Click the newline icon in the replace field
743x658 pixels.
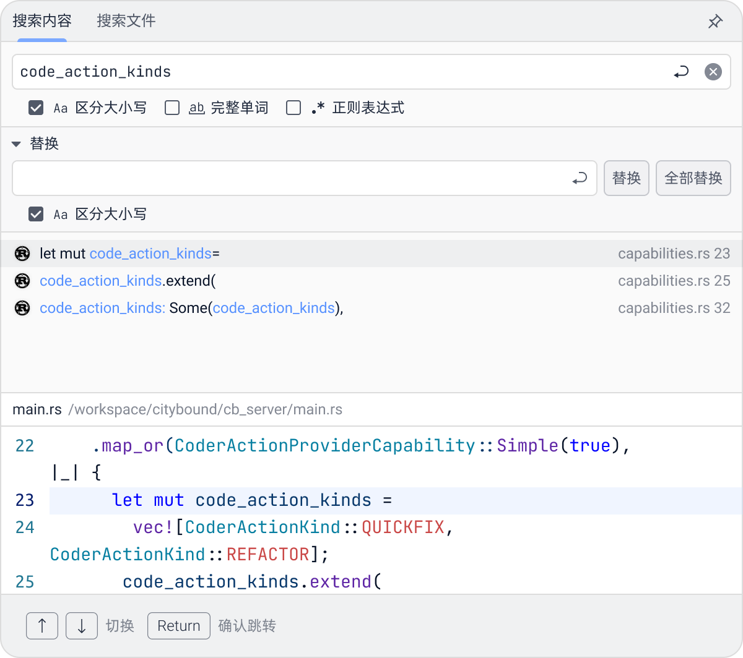(x=580, y=178)
